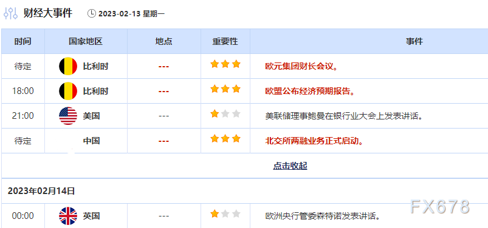
Task: Click the 地点 column header
Action: (163, 41)
